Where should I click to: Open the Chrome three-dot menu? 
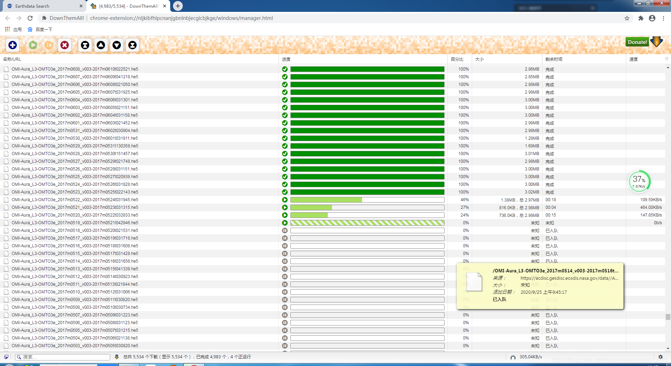(x=663, y=18)
